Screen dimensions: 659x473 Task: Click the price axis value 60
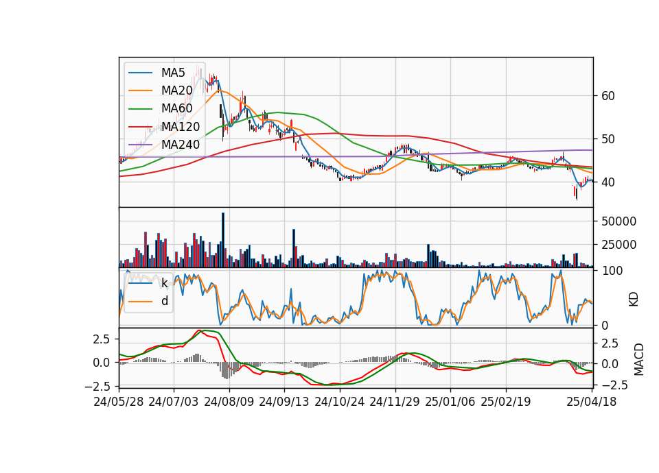(x=608, y=96)
